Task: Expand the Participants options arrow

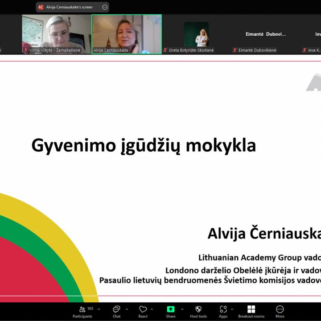Action: tap(99, 309)
